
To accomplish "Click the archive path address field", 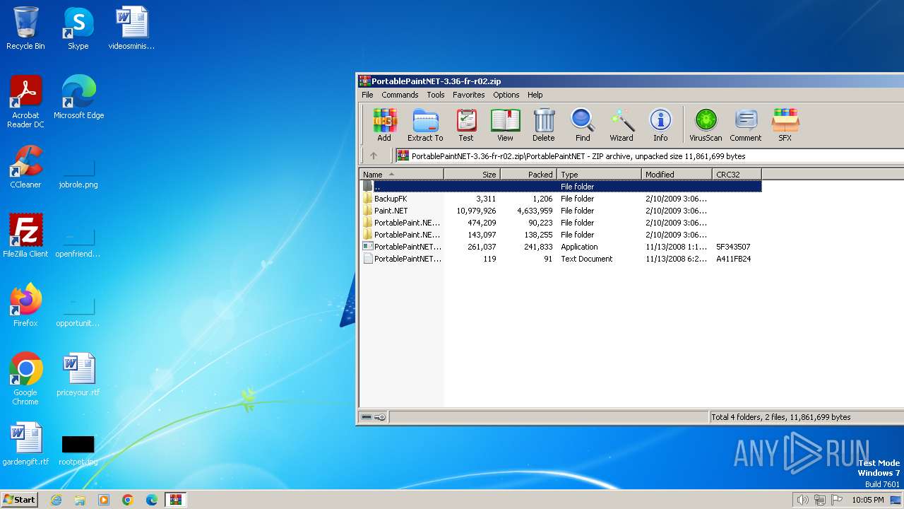I will coord(650,156).
